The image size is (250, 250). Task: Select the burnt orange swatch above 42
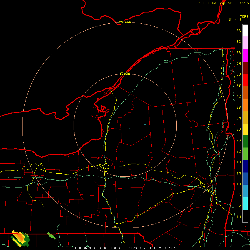click(245, 92)
